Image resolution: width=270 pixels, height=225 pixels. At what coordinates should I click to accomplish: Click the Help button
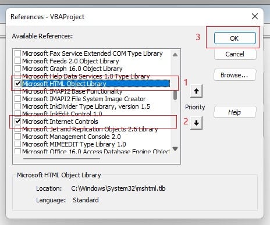tap(235, 112)
